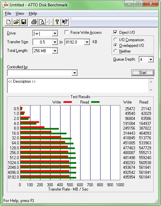Uncheck the Direct I/O checkbox
The image size is (161, 206).
click(x=115, y=32)
